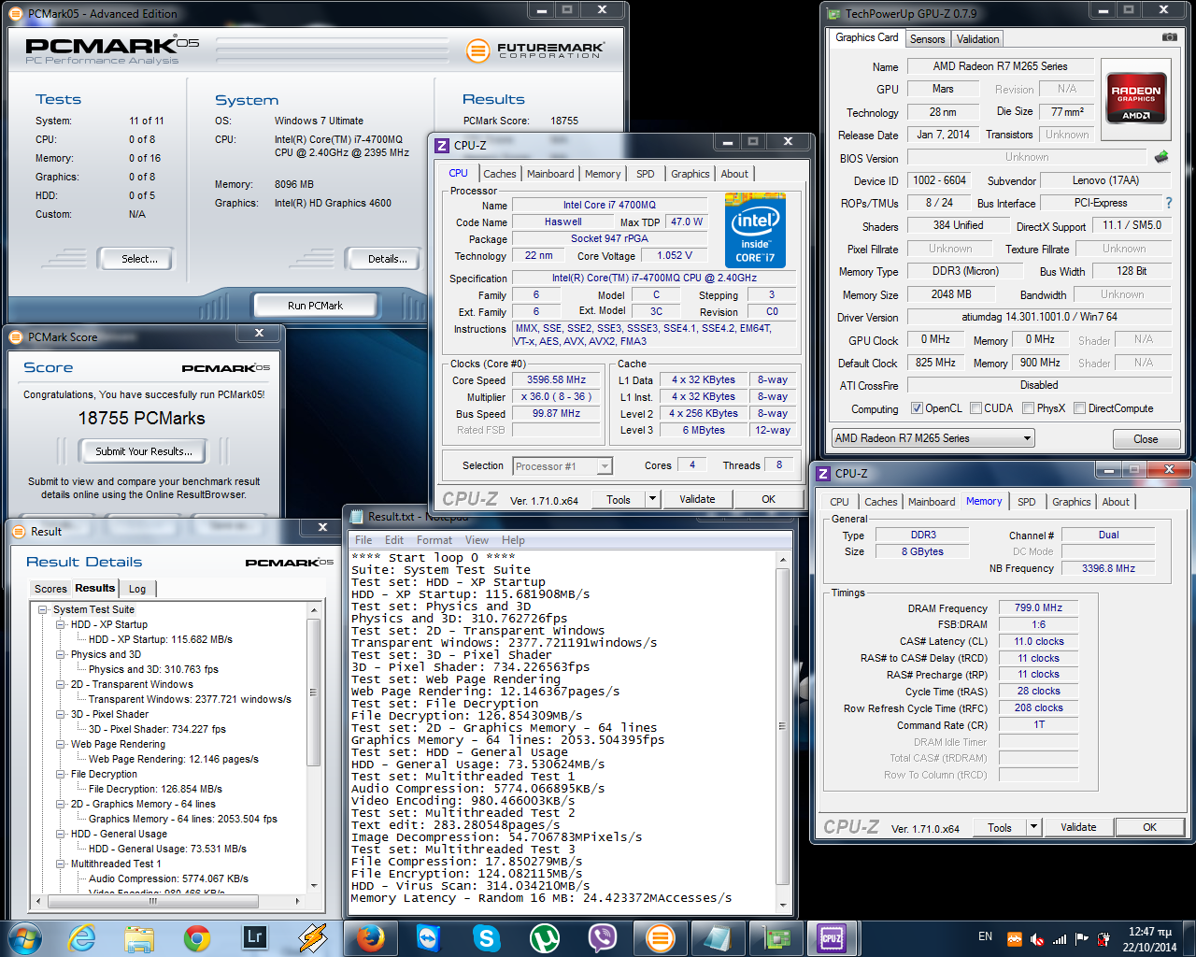The width and height of the screenshot is (1196, 957).
Task: Click the Radeon Graphics logo in GPU-Z
Action: 1135,97
